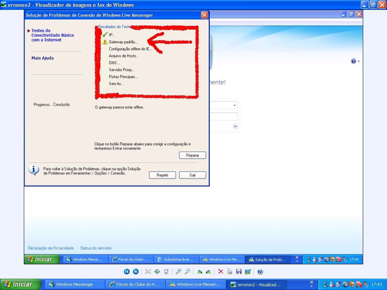Expand the round chevron in Messenger sign-in
This screenshot has width=387, height=290.
[x=235, y=126]
